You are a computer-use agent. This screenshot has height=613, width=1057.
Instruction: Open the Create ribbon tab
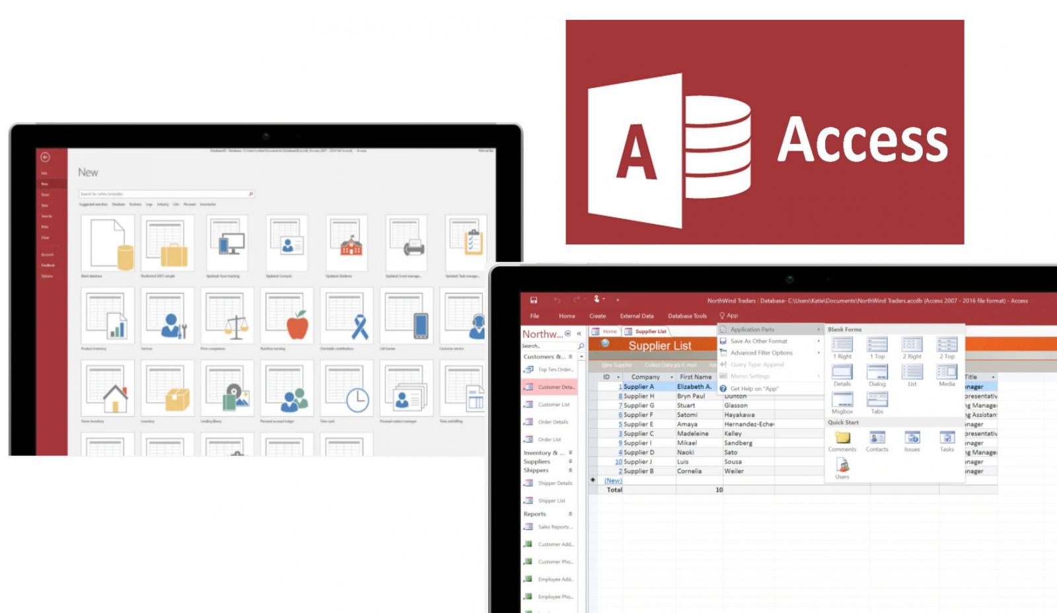(598, 316)
